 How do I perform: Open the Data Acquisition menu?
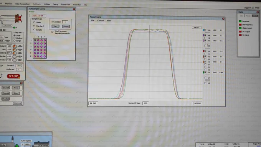(23, 4)
